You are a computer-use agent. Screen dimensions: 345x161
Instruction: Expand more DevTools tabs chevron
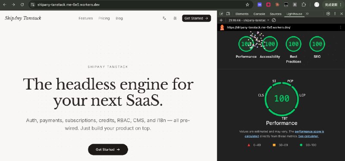307,14
